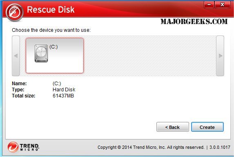
Task: Select the (C:) device tile
Action: click(x=55, y=55)
